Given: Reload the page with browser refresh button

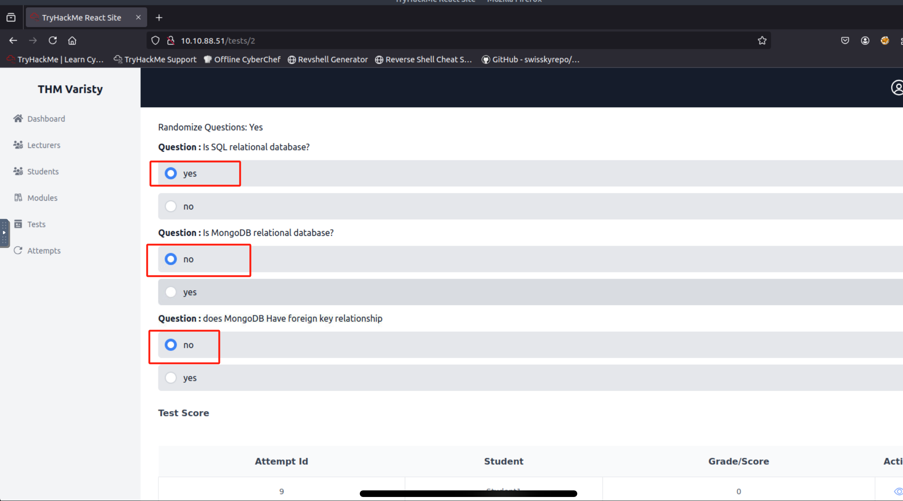Looking at the screenshot, I should [x=53, y=40].
